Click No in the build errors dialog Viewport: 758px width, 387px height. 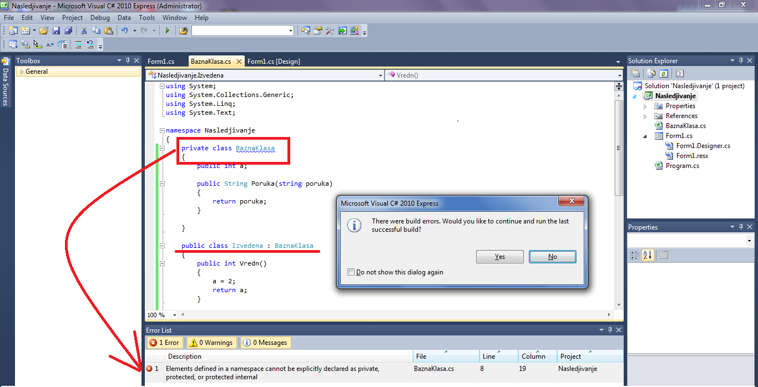point(553,257)
